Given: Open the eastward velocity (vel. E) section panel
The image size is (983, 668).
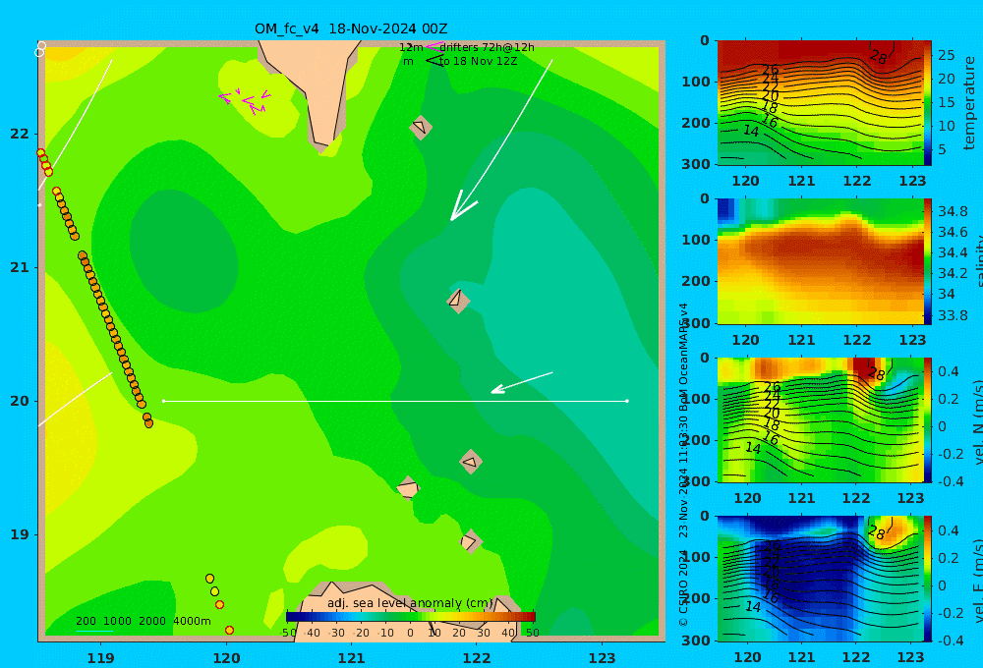Looking at the screenshot, I should [x=821, y=579].
